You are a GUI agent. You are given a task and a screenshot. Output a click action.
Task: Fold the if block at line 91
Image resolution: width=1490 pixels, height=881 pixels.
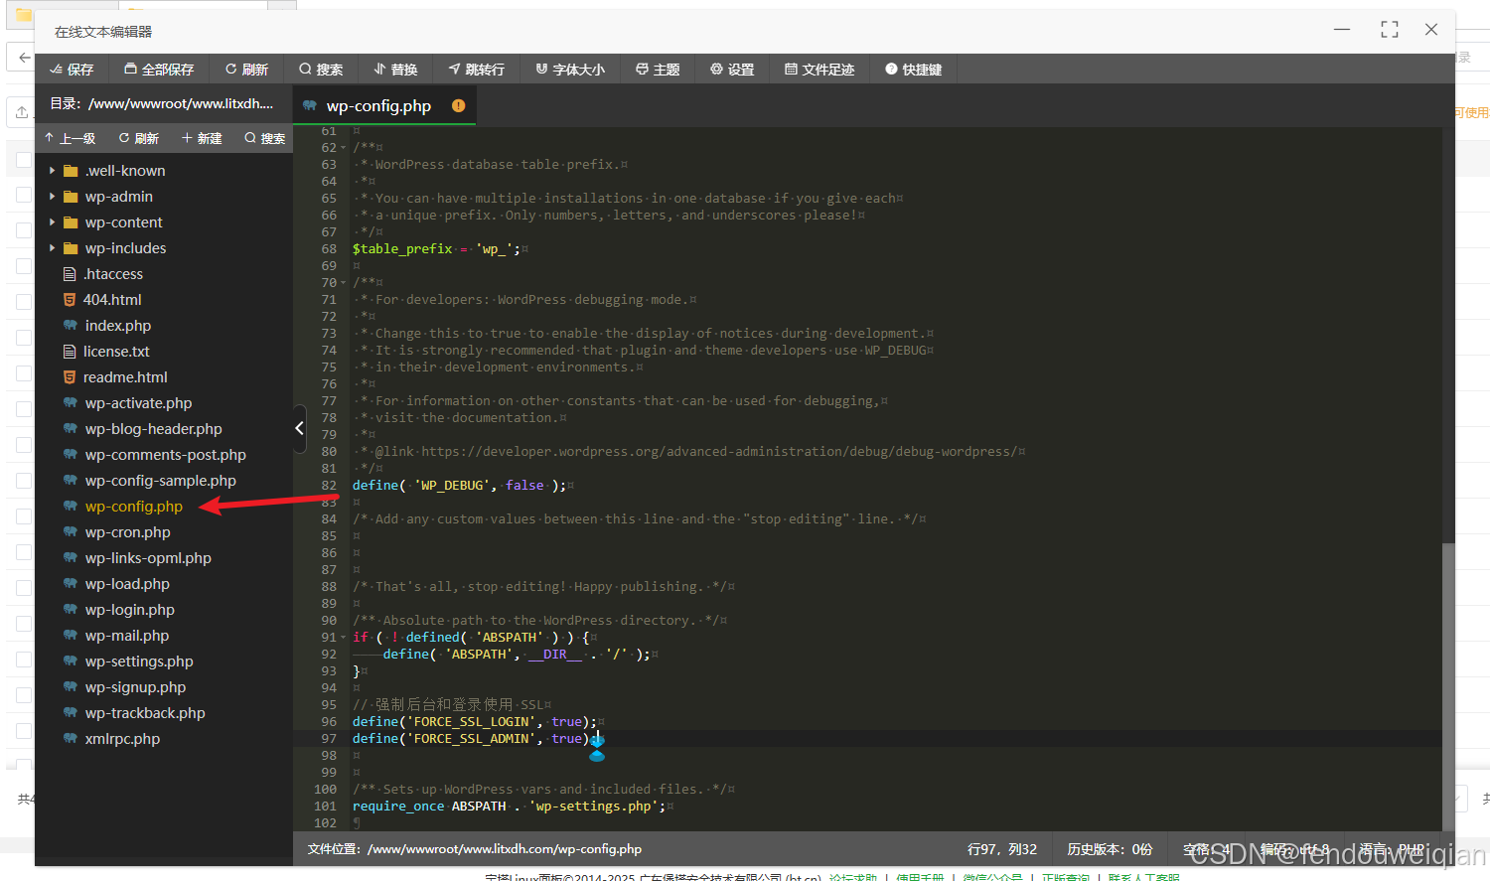pos(344,638)
